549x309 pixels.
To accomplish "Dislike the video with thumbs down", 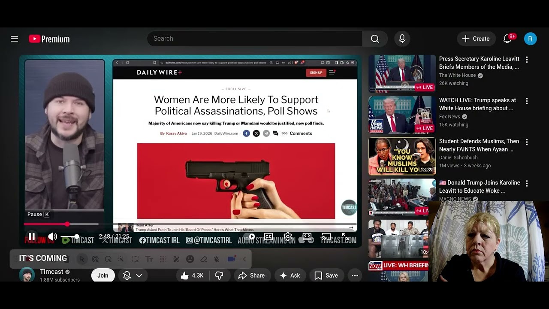I will point(219,276).
